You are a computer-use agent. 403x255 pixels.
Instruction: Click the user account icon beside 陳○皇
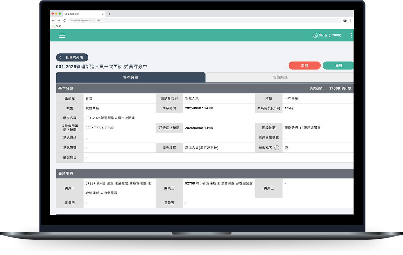click(x=315, y=35)
